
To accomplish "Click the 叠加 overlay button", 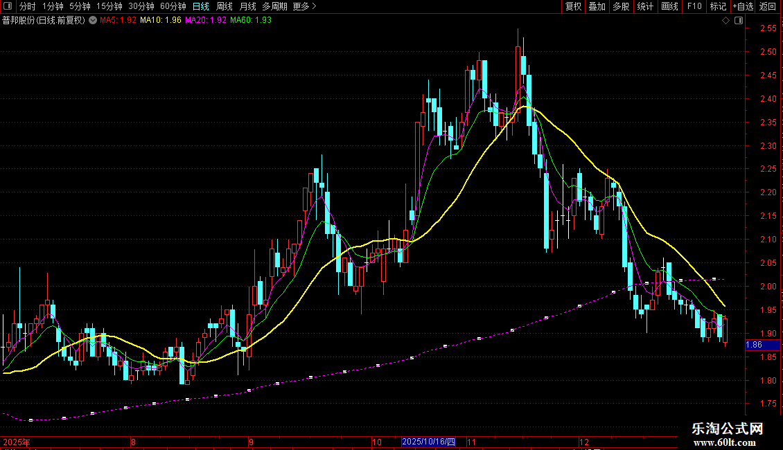I will pyautogui.click(x=597, y=6).
